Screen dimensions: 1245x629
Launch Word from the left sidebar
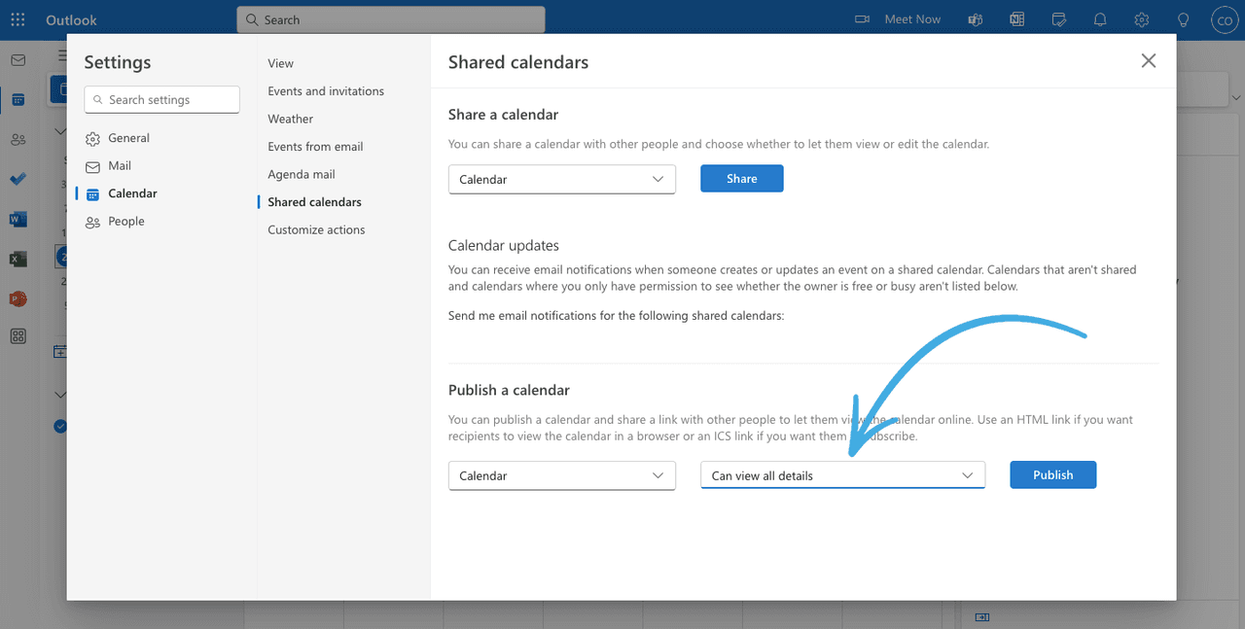[x=18, y=219]
